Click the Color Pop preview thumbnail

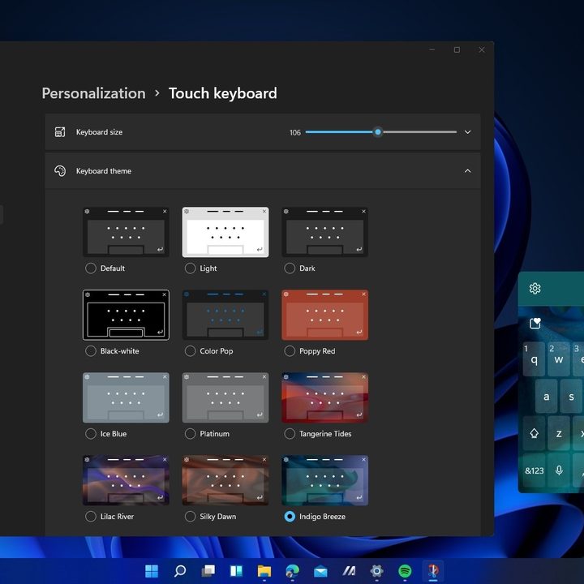tap(225, 315)
